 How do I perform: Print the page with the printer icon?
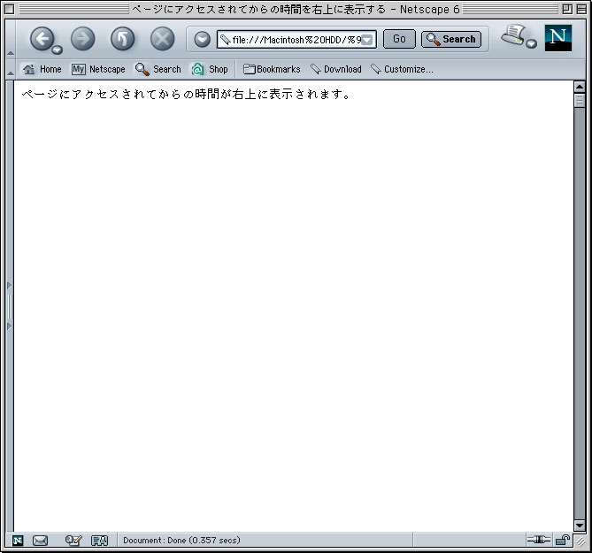point(513,35)
